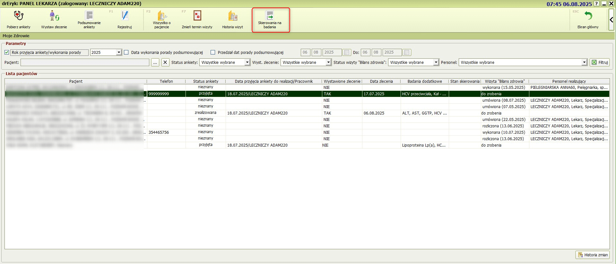This screenshot has width=616, height=264.
Task: Expand the year 2025 dropdown
Action: click(119, 52)
